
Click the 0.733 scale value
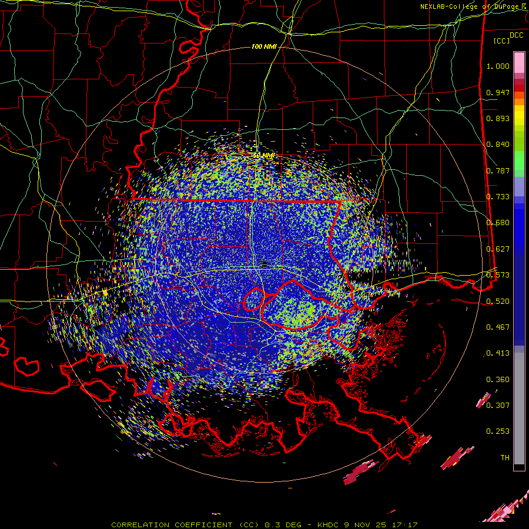pyautogui.click(x=498, y=197)
